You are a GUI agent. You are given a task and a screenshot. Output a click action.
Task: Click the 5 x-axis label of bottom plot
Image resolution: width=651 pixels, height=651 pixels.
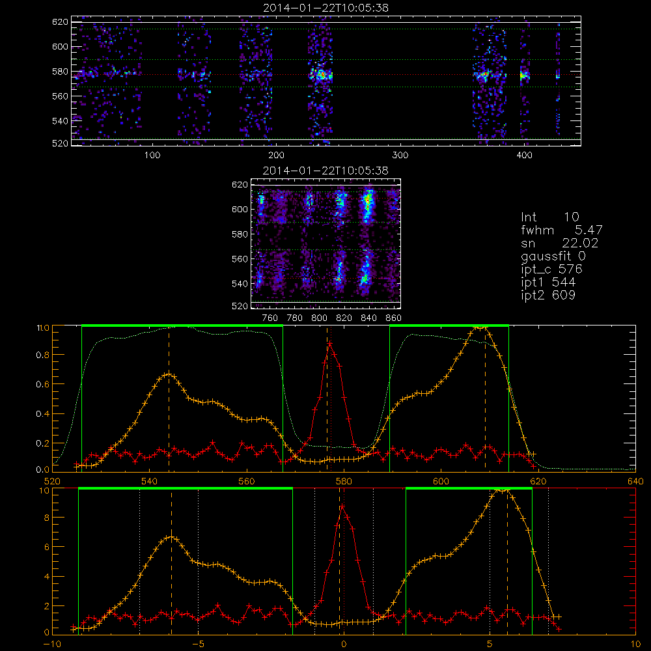point(490,644)
